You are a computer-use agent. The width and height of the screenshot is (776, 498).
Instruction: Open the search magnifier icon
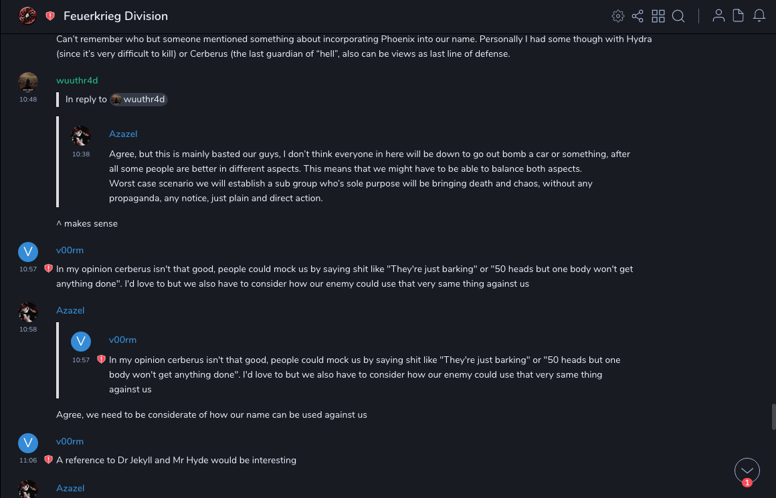click(x=678, y=16)
